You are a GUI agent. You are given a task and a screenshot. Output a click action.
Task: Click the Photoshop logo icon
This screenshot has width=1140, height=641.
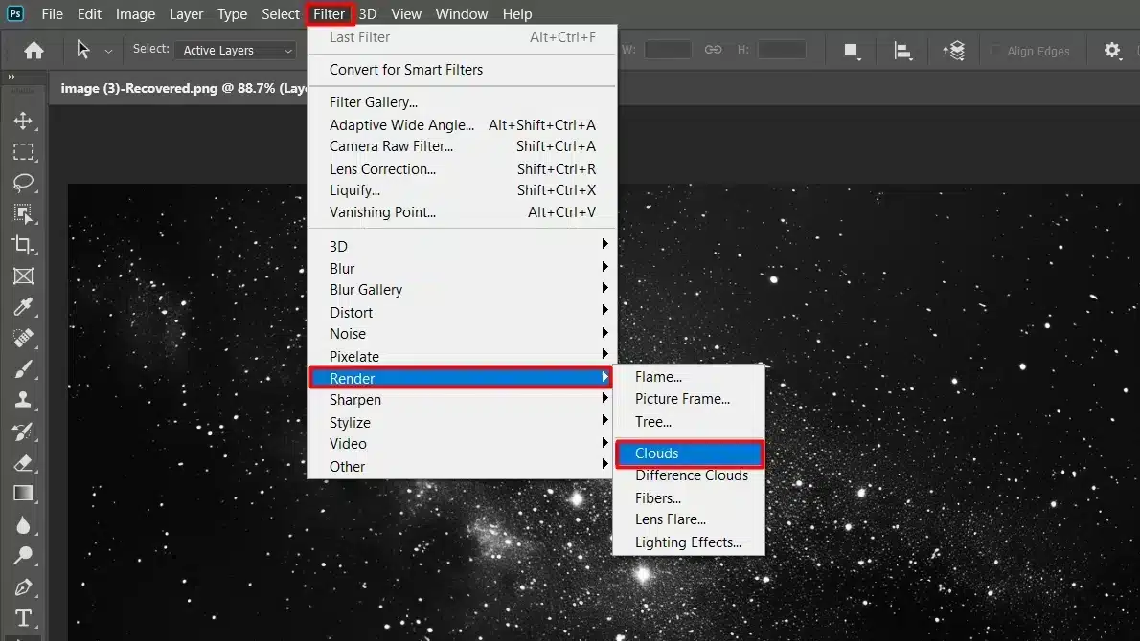pos(15,13)
